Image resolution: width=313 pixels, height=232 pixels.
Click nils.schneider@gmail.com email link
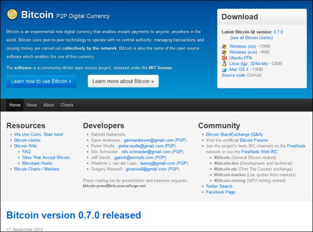(x=146, y=152)
